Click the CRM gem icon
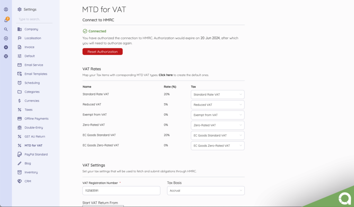Screen dimensions: 354x207 [x=20, y=181]
